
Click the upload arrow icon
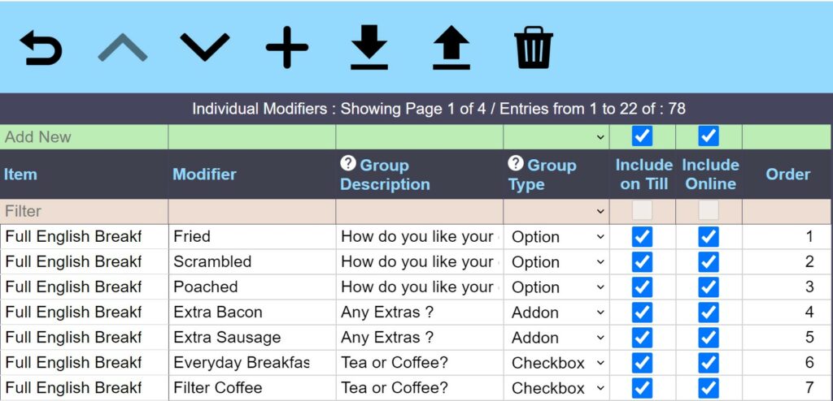[451, 49]
